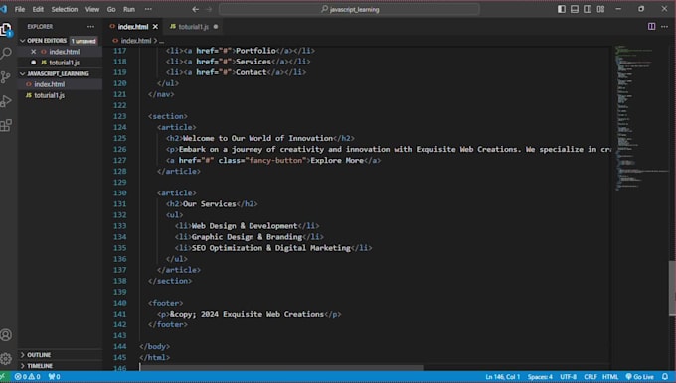
Task: Expand the Outline section
Action: coord(39,355)
